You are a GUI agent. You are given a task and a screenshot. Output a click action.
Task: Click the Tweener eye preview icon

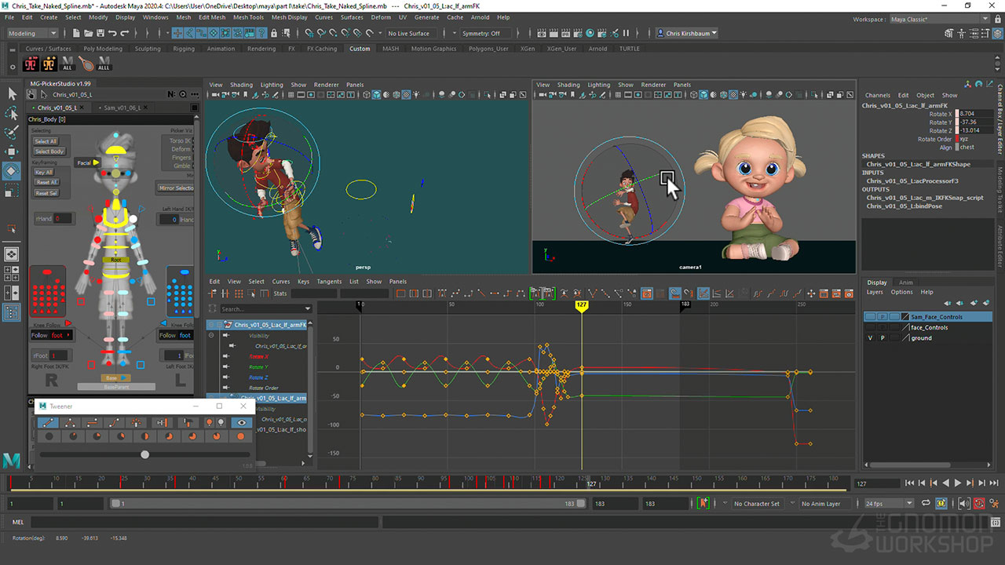tap(241, 422)
